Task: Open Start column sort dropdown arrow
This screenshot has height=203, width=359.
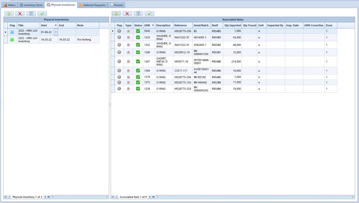Action: coord(56,25)
